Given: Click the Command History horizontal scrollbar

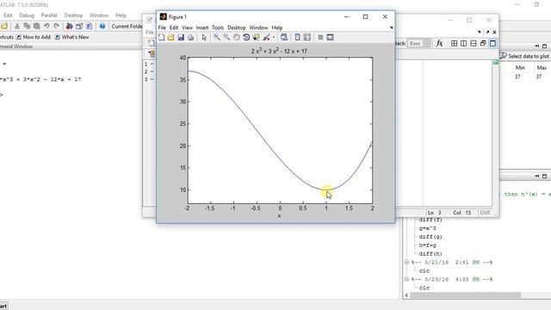Looking at the screenshot, I should [x=465, y=295].
